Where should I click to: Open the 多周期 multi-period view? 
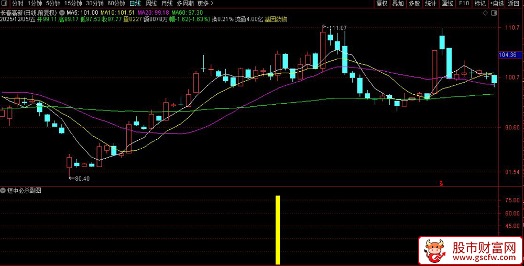(x=185, y=4)
